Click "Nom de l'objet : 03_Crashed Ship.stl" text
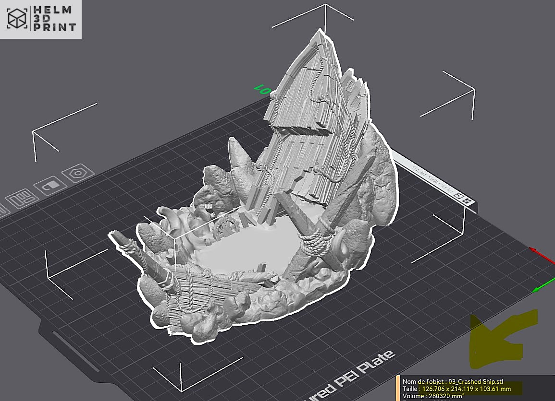 pyautogui.click(x=453, y=381)
